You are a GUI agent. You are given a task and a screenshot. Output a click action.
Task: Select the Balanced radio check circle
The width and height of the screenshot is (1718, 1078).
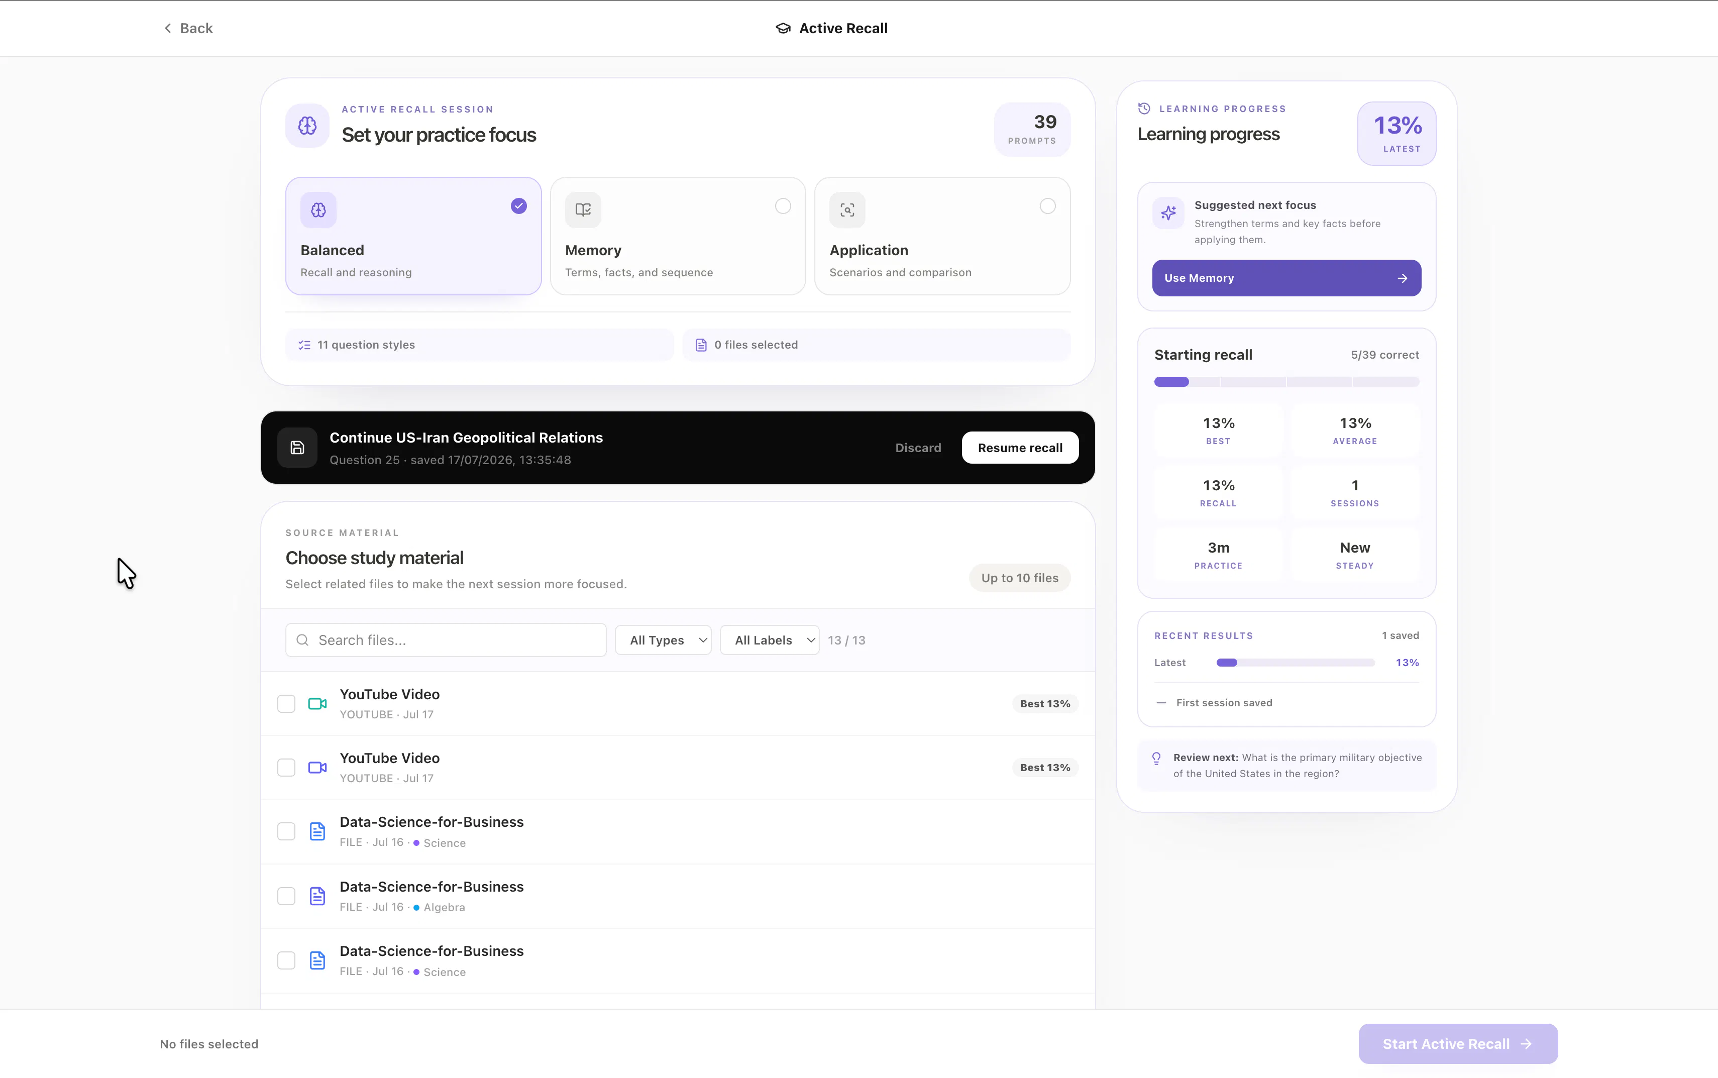click(519, 206)
